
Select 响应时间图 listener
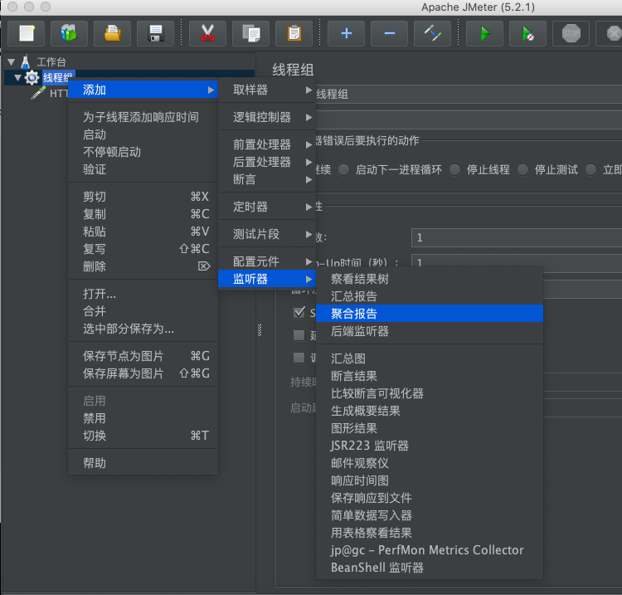(x=430, y=480)
